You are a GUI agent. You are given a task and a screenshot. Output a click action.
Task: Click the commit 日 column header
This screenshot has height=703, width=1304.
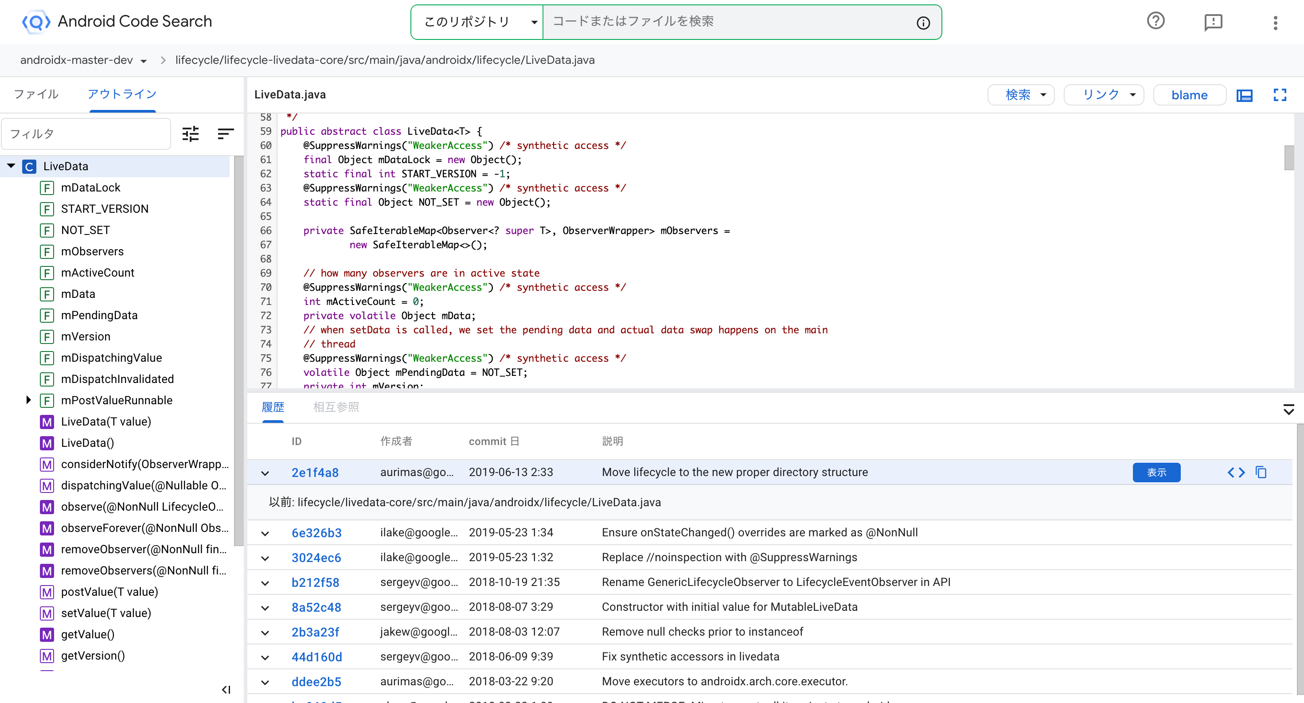[x=494, y=441]
